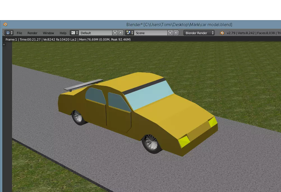The height and width of the screenshot is (192, 281).
Task: Open the scene browse icon
Action: (x=130, y=33)
